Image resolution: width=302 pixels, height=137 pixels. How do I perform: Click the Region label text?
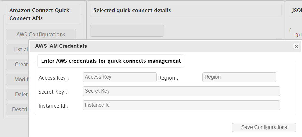(x=168, y=78)
